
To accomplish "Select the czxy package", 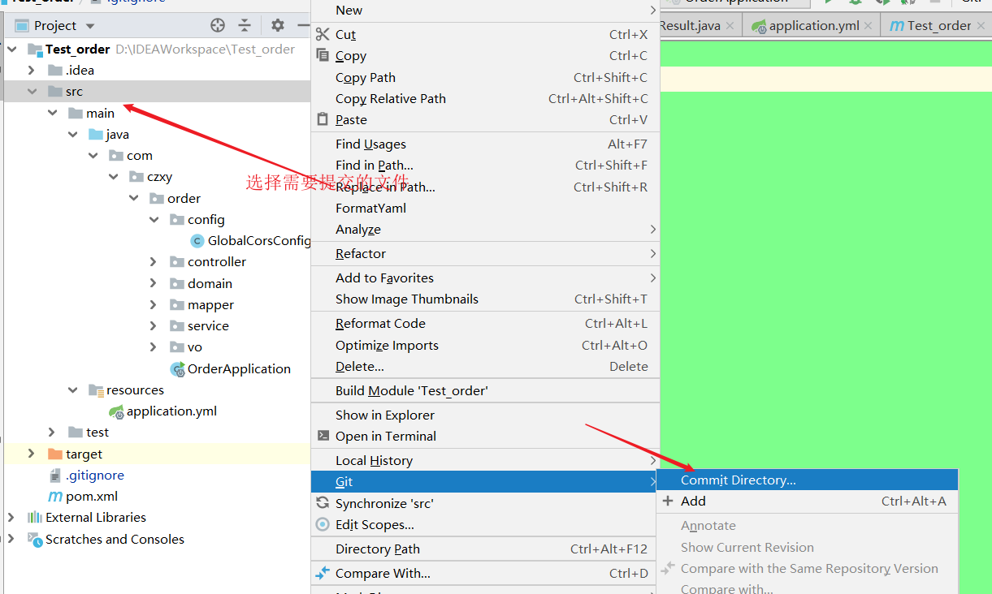I will click(159, 176).
